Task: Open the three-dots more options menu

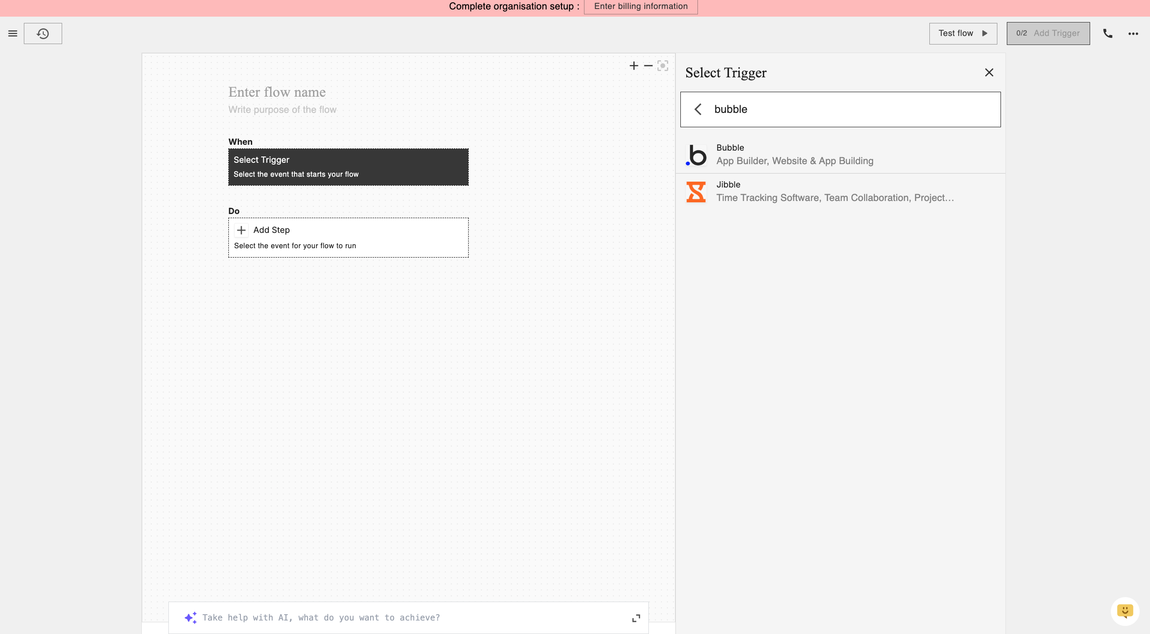Action: click(1133, 34)
